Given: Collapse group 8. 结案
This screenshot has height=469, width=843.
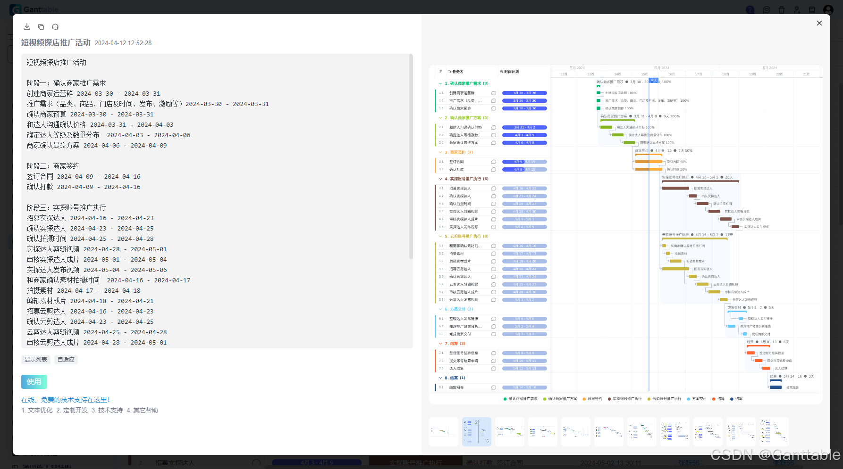Looking at the screenshot, I should pos(440,378).
